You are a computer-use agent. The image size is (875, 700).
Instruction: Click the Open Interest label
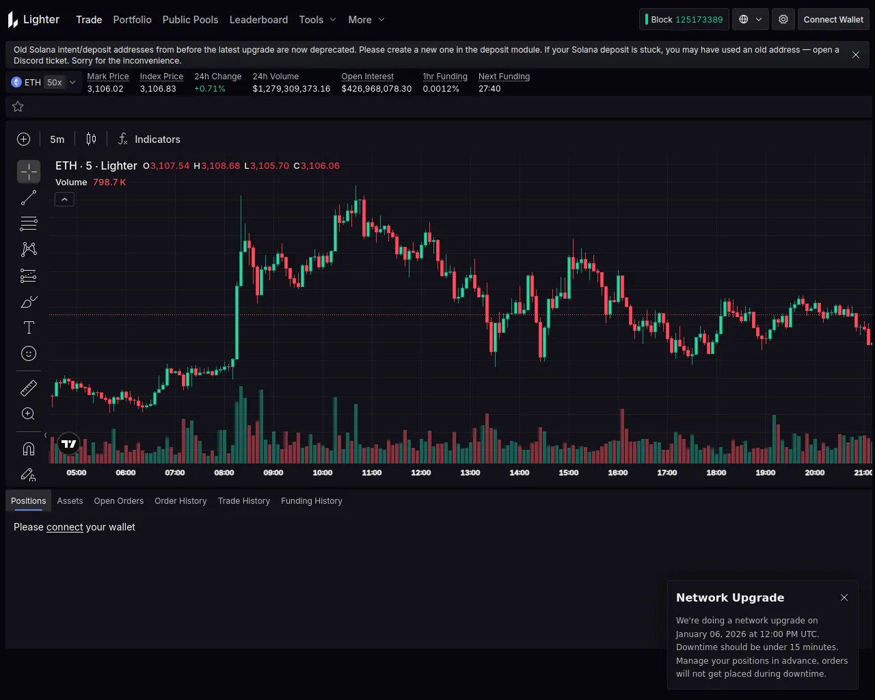click(x=368, y=77)
